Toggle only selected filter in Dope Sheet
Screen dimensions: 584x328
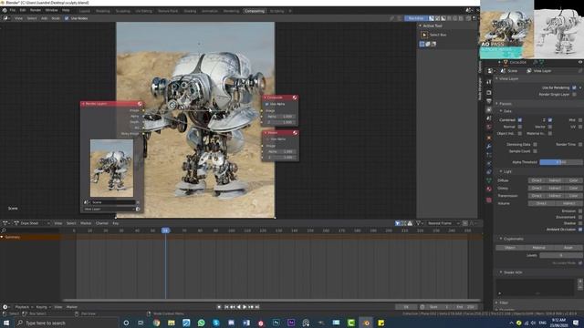pos(398,223)
